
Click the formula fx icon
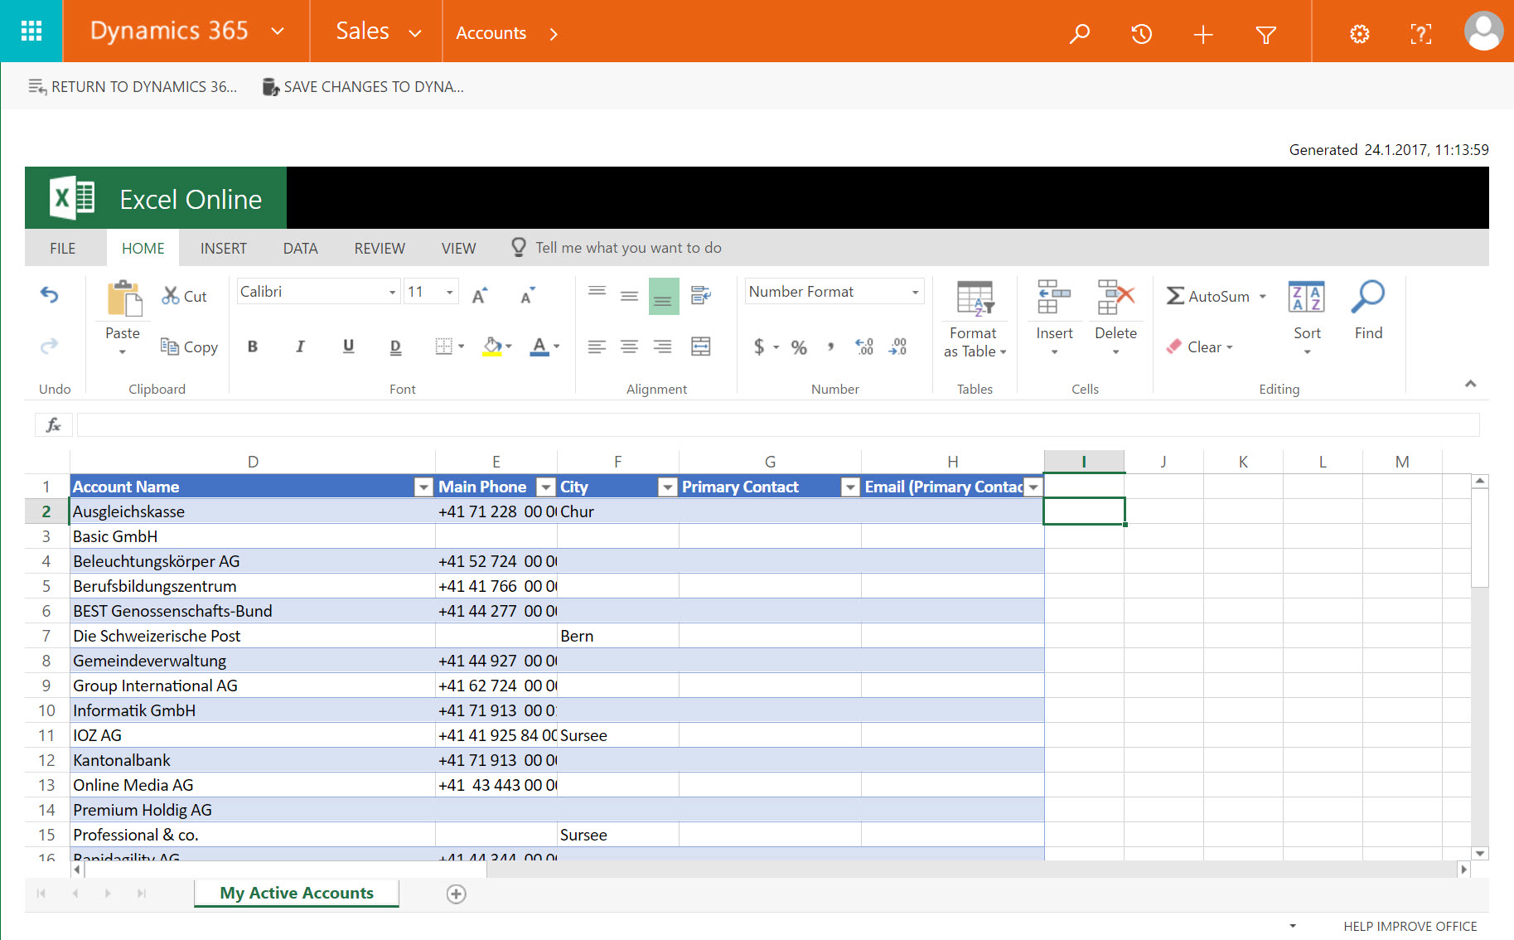coord(54,425)
